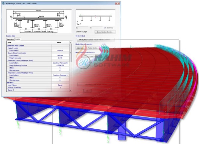Click the loads table scrollbar thumb
The width and height of the screenshot is (199, 144).
point(71,53)
